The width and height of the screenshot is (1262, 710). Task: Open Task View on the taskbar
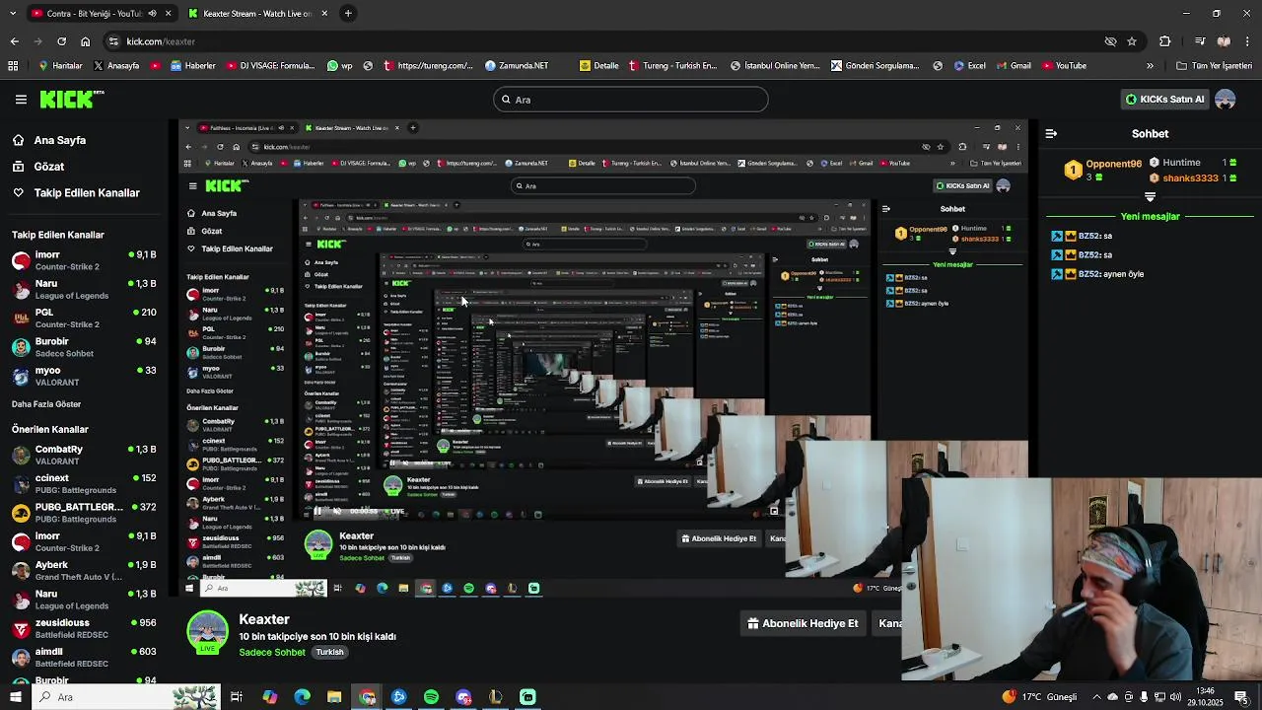click(x=237, y=697)
